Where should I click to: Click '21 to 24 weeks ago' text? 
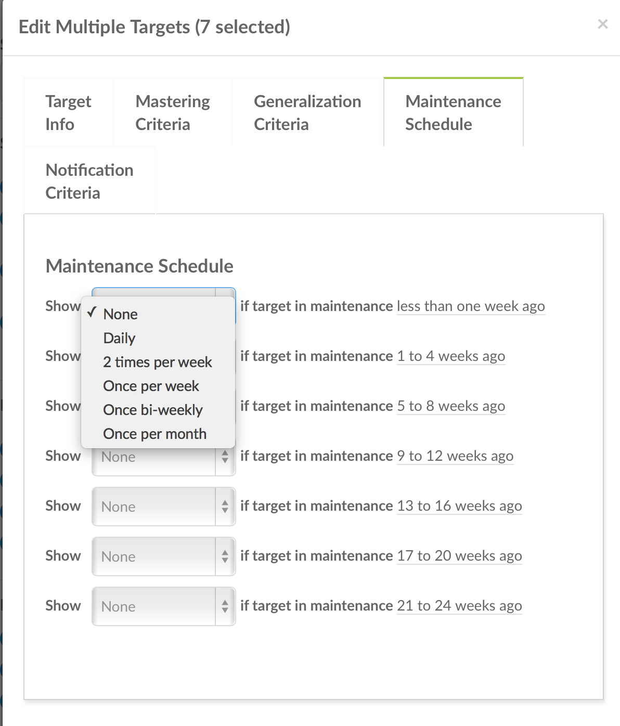459,606
